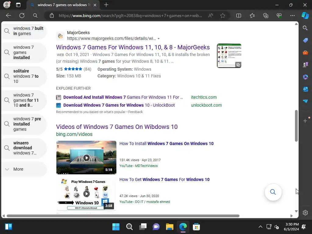The image size is (312, 234).
Task: Open Videos of Windows 7 Games heading
Action: point(117,127)
